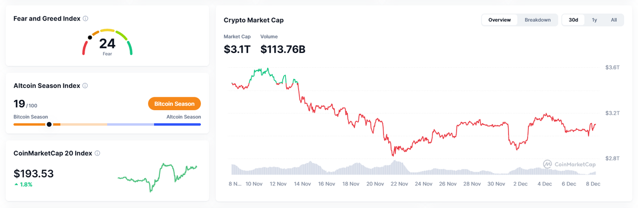The height and width of the screenshot is (208, 638).
Task: Select the All time range
Action: tap(614, 20)
